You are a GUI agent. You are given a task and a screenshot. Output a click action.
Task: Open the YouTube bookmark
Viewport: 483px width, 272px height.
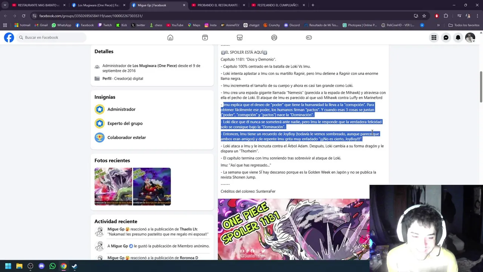[x=174, y=25]
